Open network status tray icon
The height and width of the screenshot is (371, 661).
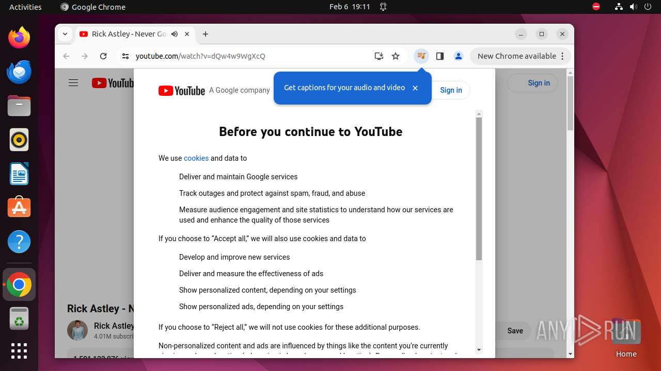pos(619,7)
